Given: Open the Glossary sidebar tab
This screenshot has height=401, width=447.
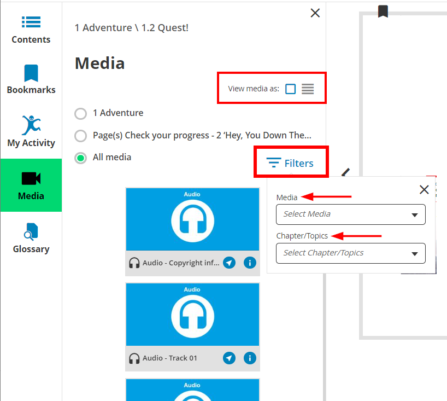Looking at the screenshot, I should [31, 239].
